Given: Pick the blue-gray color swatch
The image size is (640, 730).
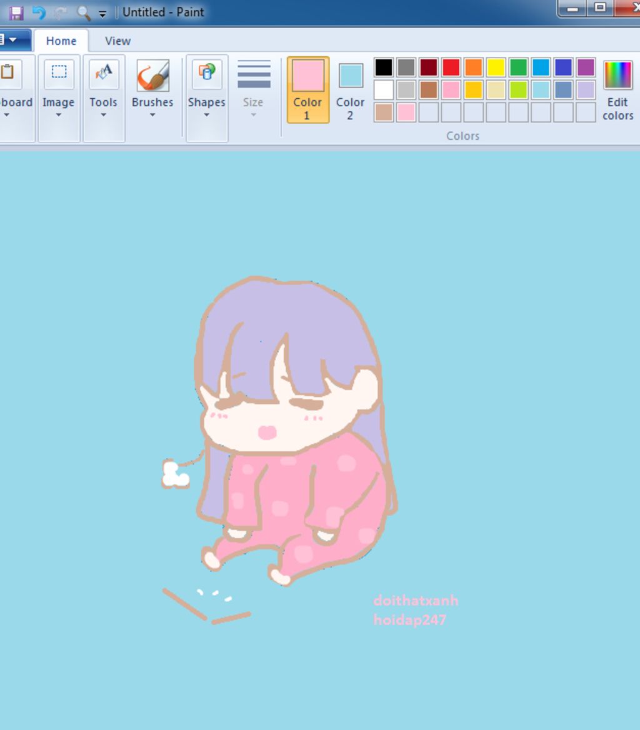Looking at the screenshot, I should 563,90.
